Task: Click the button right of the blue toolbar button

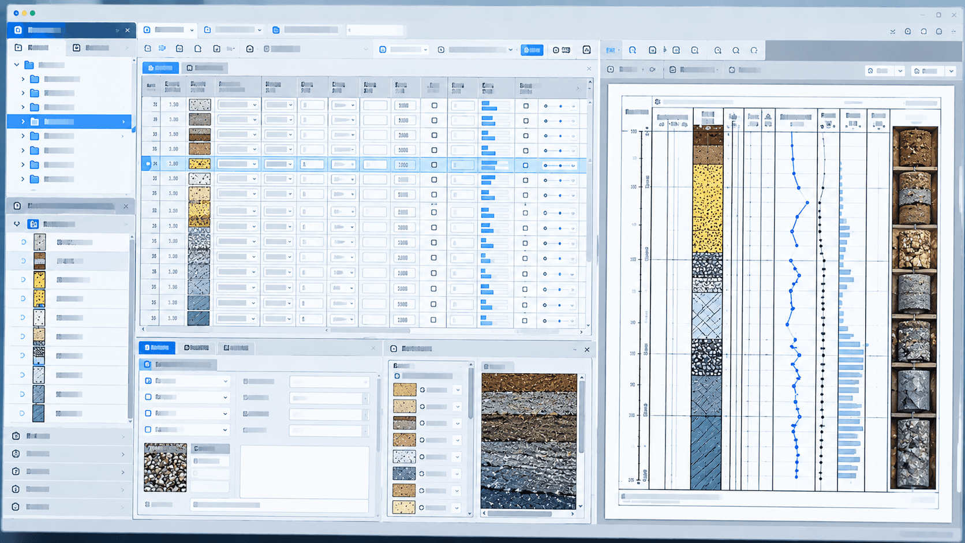Action: [562, 50]
